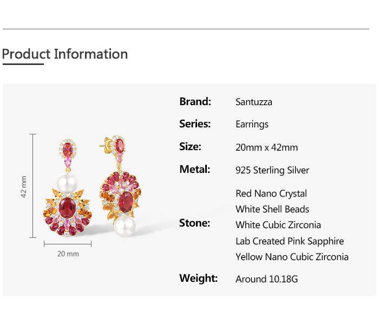This screenshot has height=323, width=379.
Task: Click the Product Information heading
Action: pos(65,54)
